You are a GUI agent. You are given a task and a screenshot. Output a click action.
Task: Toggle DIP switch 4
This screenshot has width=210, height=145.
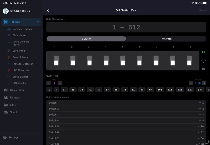pyautogui.click(x=106, y=61)
